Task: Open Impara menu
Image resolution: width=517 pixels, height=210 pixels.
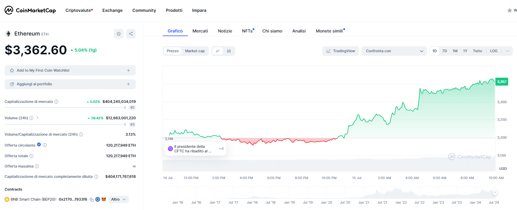Action: point(199,10)
